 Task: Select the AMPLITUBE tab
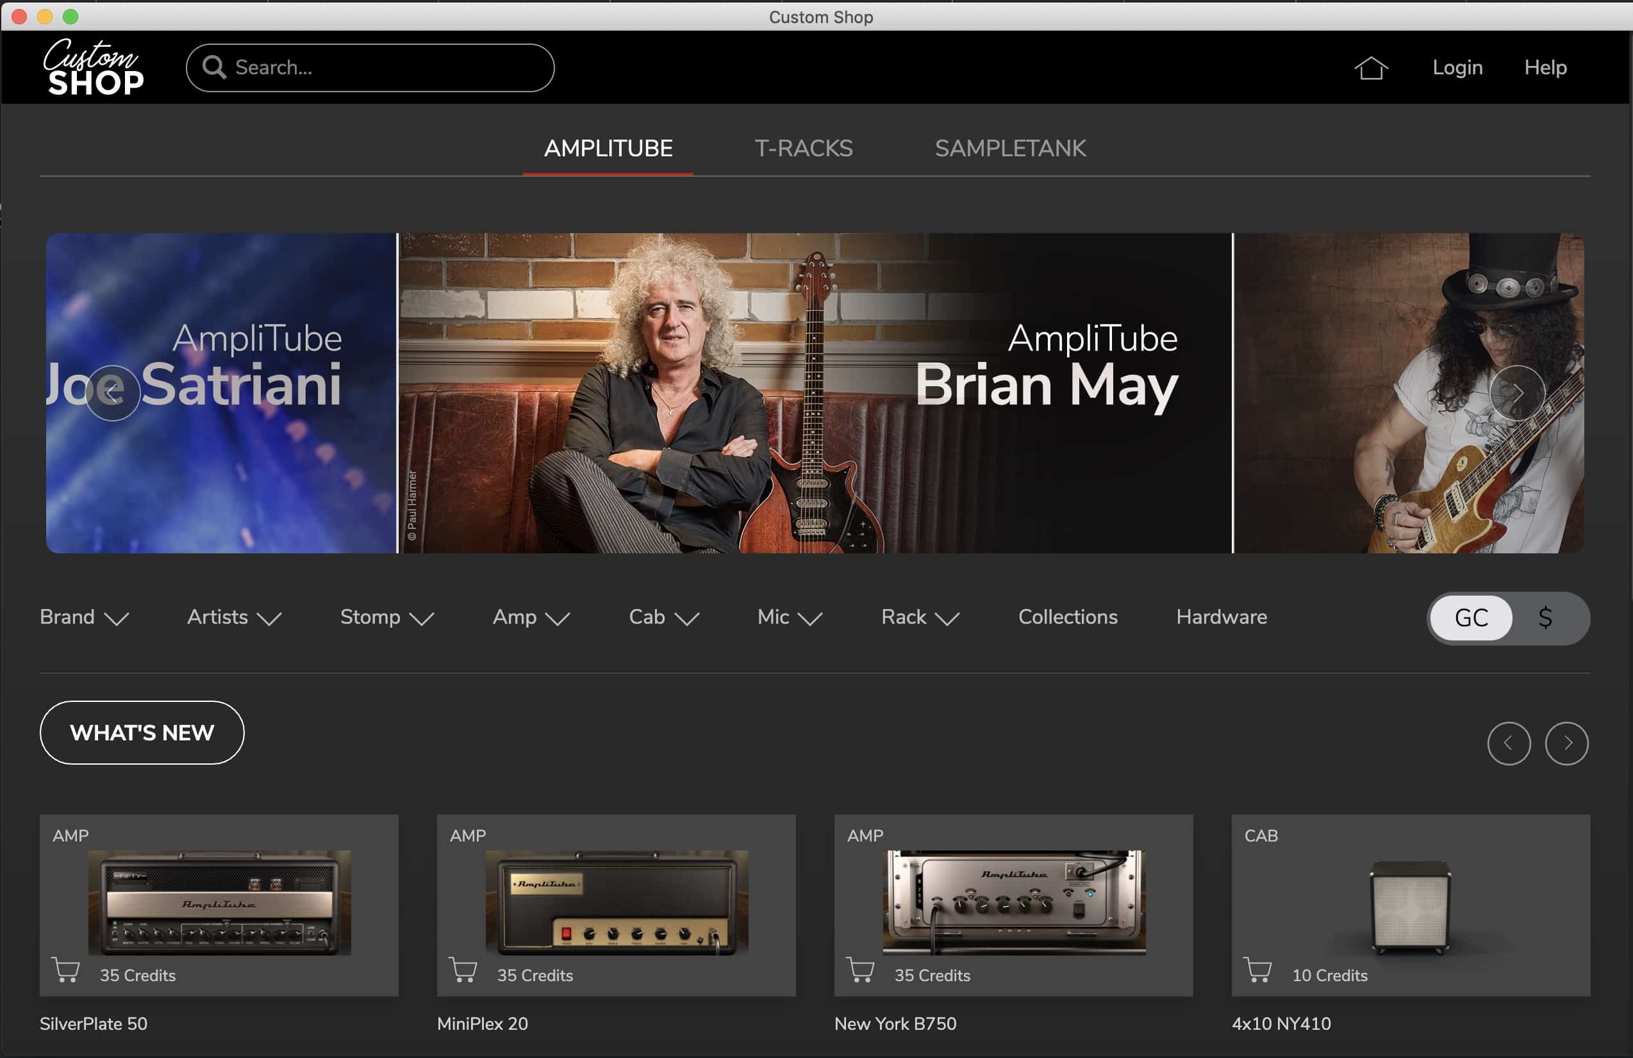tap(608, 149)
